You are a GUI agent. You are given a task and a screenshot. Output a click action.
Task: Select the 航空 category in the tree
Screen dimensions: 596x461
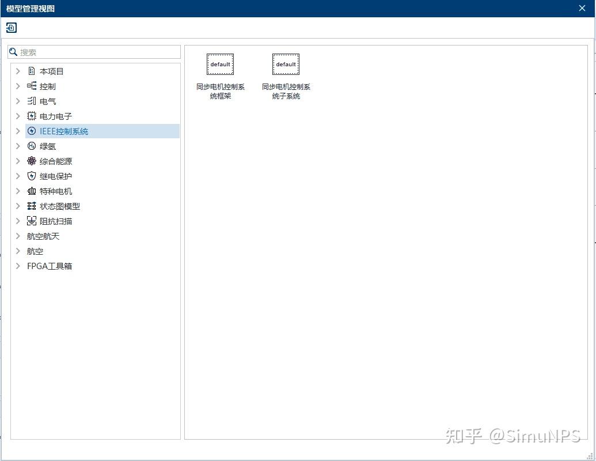[x=35, y=251]
